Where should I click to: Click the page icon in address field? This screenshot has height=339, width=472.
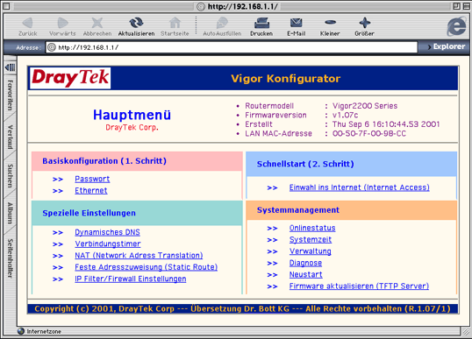[52, 47]
